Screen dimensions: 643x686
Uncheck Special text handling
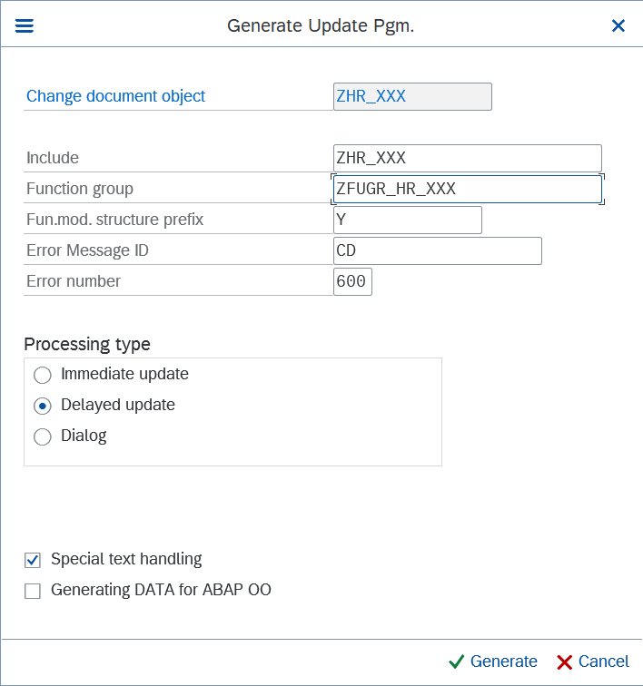[33, 560]
